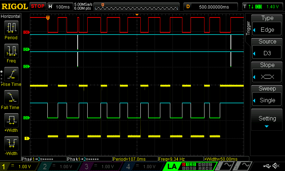Click the second phase 1→2 measurement result
Screen dimensions: 285x171
[x=90, y=159]
